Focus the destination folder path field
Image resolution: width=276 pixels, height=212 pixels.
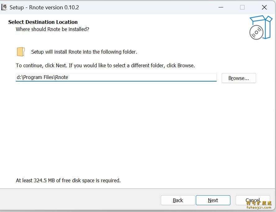point(116,77)
